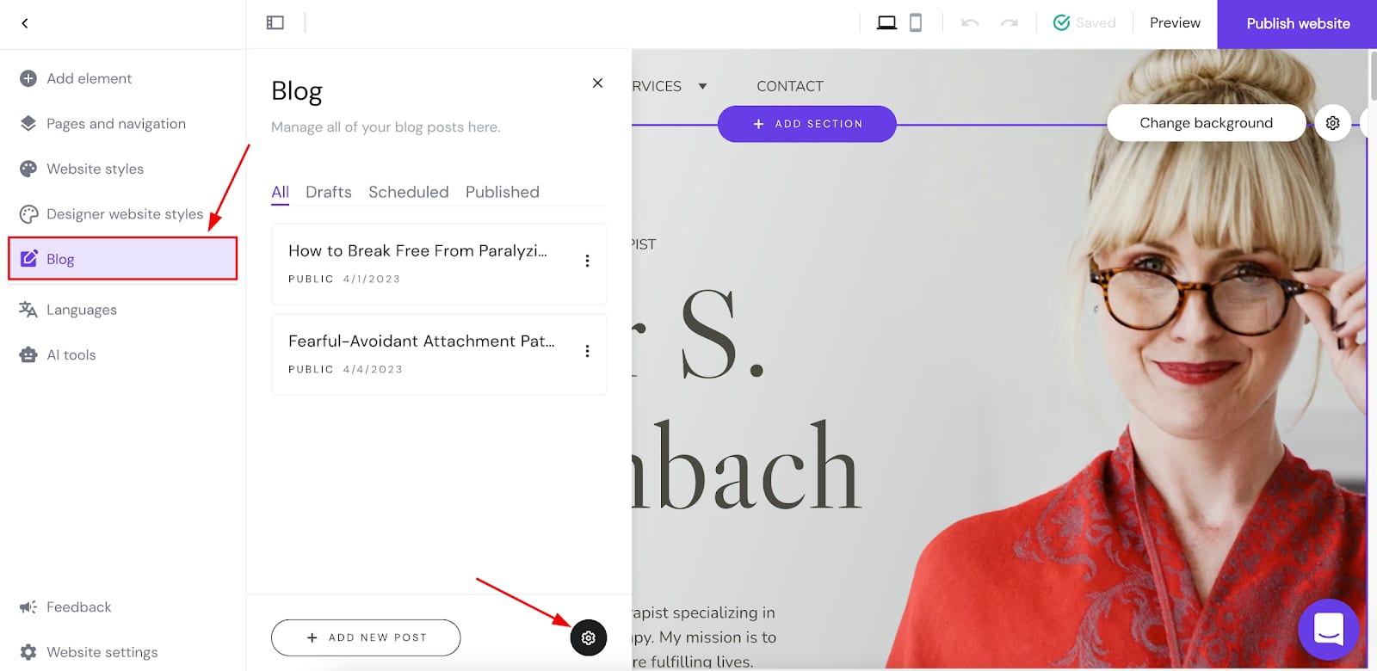The width and height of the screenshot is (1377, 671).
Task: Click the redo arrow icon
Action: coord(1010,23)
